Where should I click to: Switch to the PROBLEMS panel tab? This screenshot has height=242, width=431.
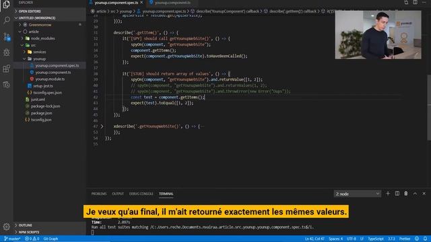99,194
